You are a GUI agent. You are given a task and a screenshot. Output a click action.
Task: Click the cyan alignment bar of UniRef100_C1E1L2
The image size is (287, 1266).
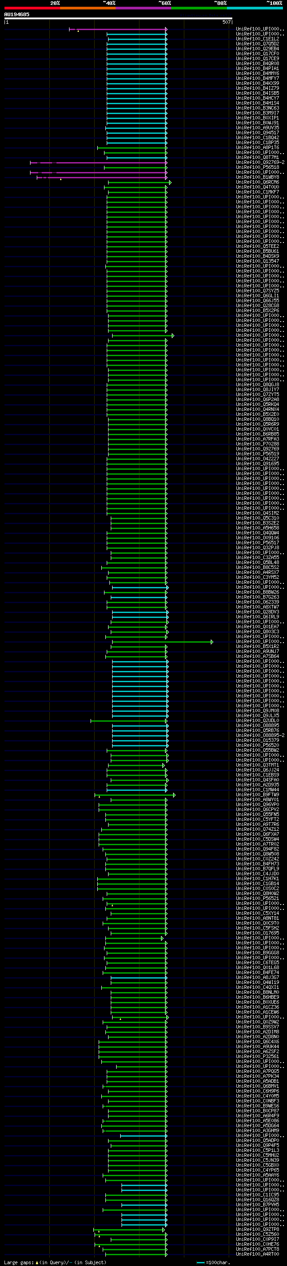coord(137,40)
